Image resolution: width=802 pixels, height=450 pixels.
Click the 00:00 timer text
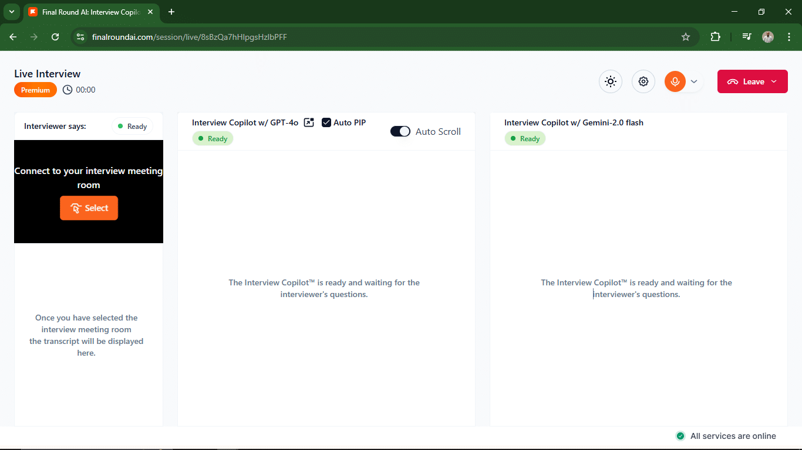click(86, 90)
